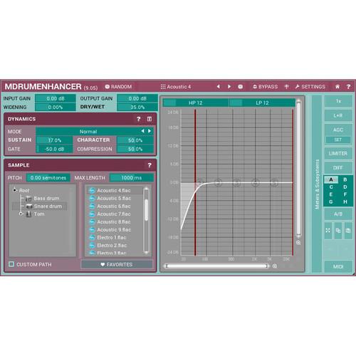Click the RANDOM button

point(118,87)
